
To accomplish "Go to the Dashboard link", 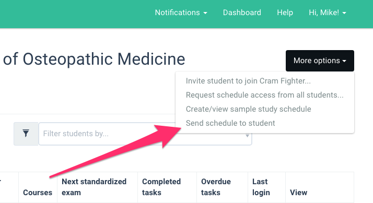I will click(x=242, y=13).
